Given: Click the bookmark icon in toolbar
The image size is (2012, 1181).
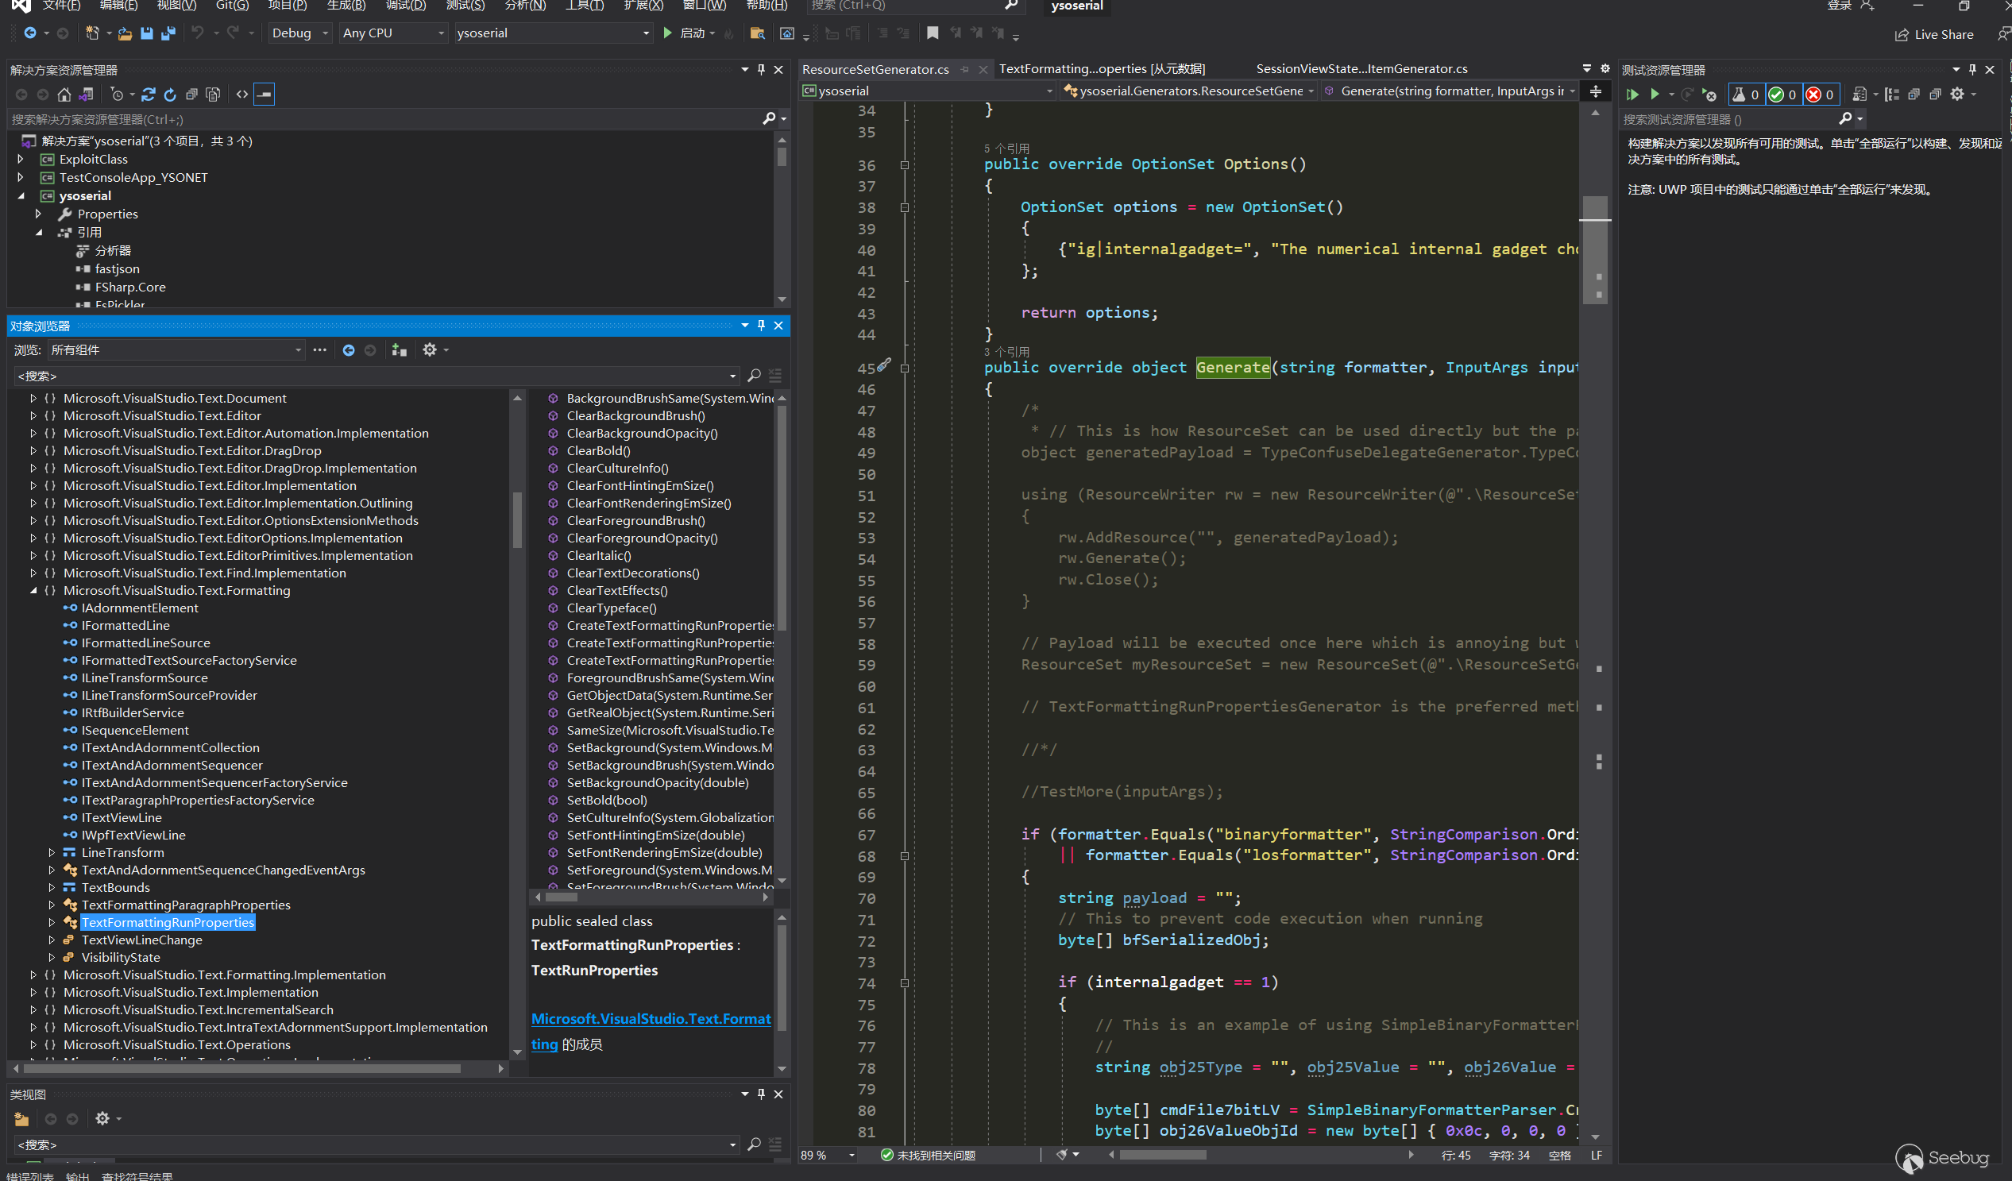Looking at the screenshot, I should tap(932, 33).
